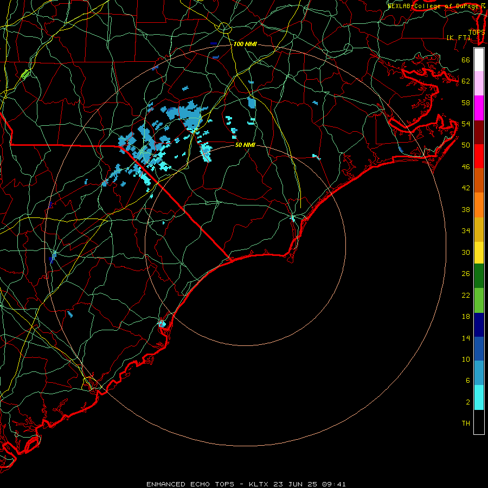Viewport: 488px width, 488px height.
Task: Click the TH label on the scale
Action: pos(466,423)
